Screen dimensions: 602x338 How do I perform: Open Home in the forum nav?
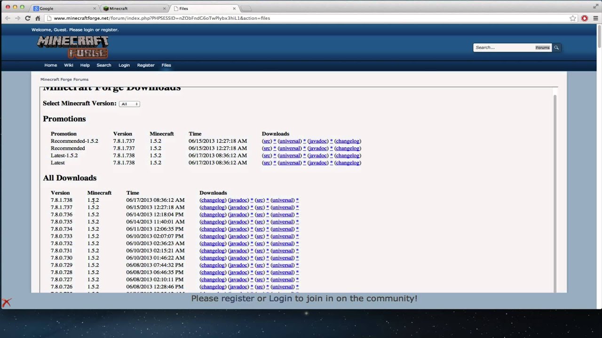point(51,65)
